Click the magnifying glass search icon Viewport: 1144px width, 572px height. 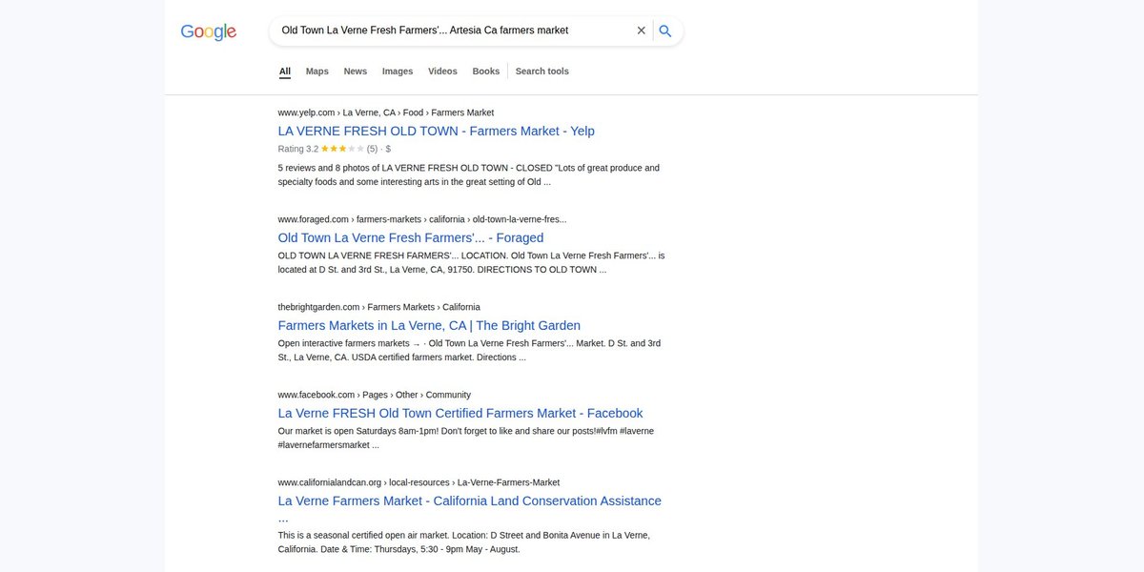665,31
